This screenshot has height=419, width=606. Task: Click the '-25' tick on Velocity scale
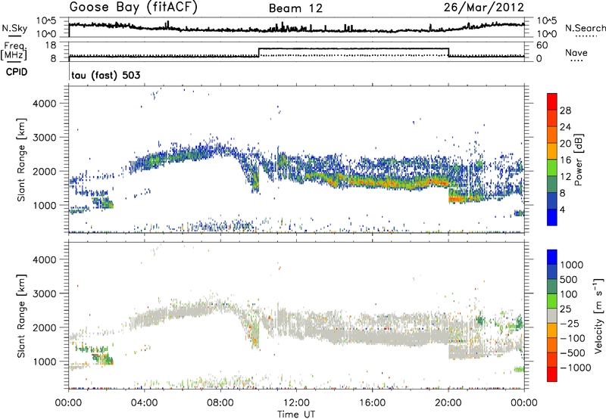(569, 324)
